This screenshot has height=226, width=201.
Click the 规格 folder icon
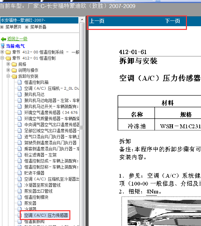[14, 64]
